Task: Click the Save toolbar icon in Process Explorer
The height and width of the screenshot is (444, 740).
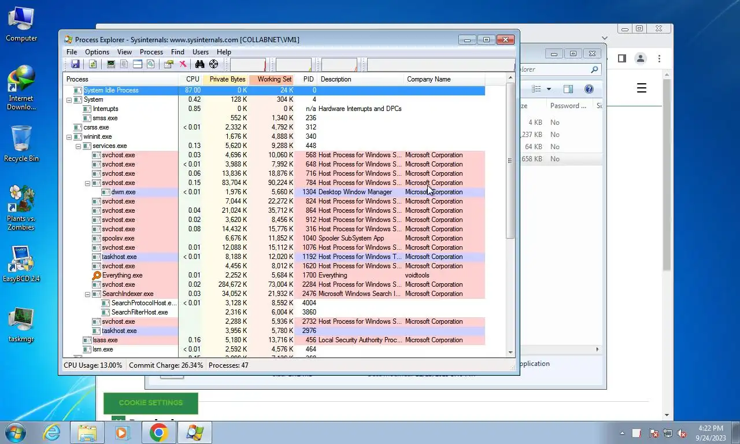Action: point(75,64)
